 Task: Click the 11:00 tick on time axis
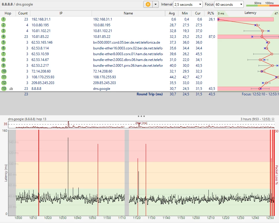[x=107, y=218]
